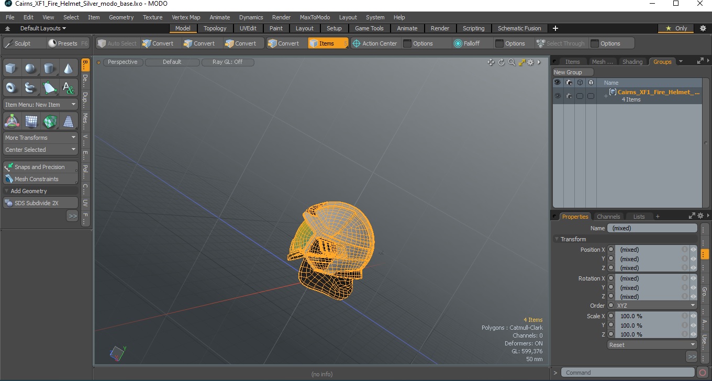Click the viewport axis orientation gizmo

118,353
